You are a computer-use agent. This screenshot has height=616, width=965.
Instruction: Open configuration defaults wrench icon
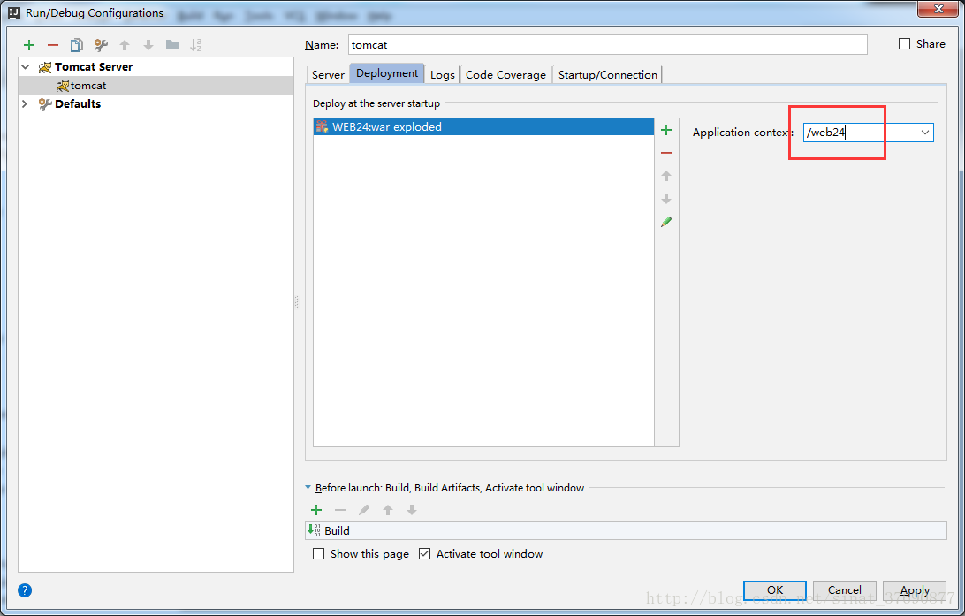[x=101, y=45]
